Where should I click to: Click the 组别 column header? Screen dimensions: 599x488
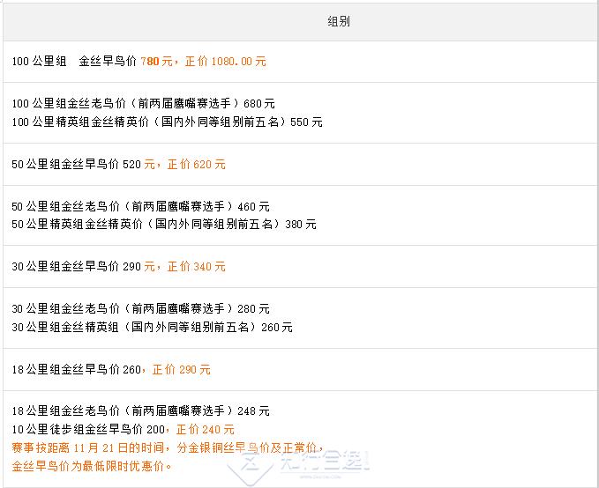pyautogui.click(x=339, y=21)
